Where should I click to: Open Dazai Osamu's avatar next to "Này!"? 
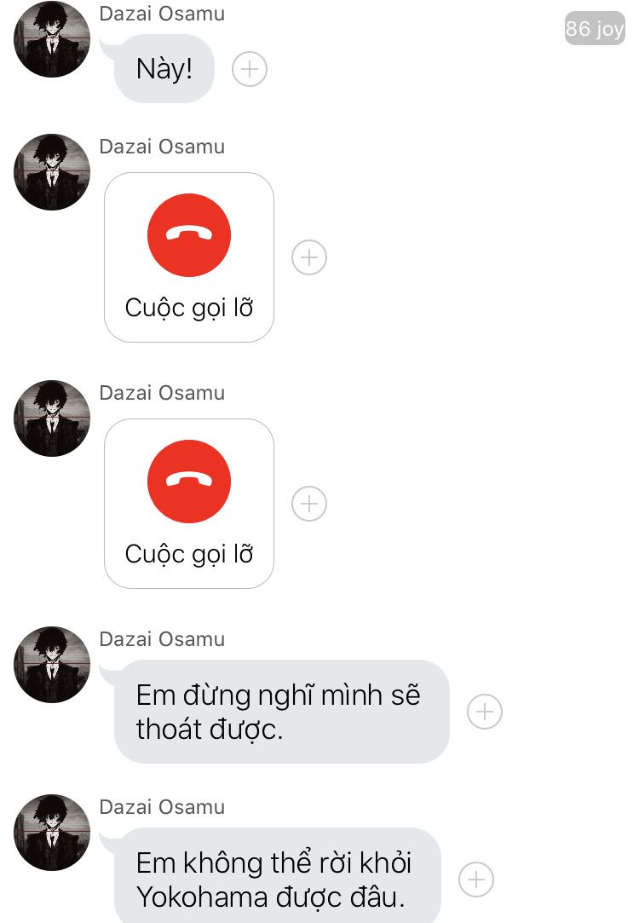tap(52, 39)
